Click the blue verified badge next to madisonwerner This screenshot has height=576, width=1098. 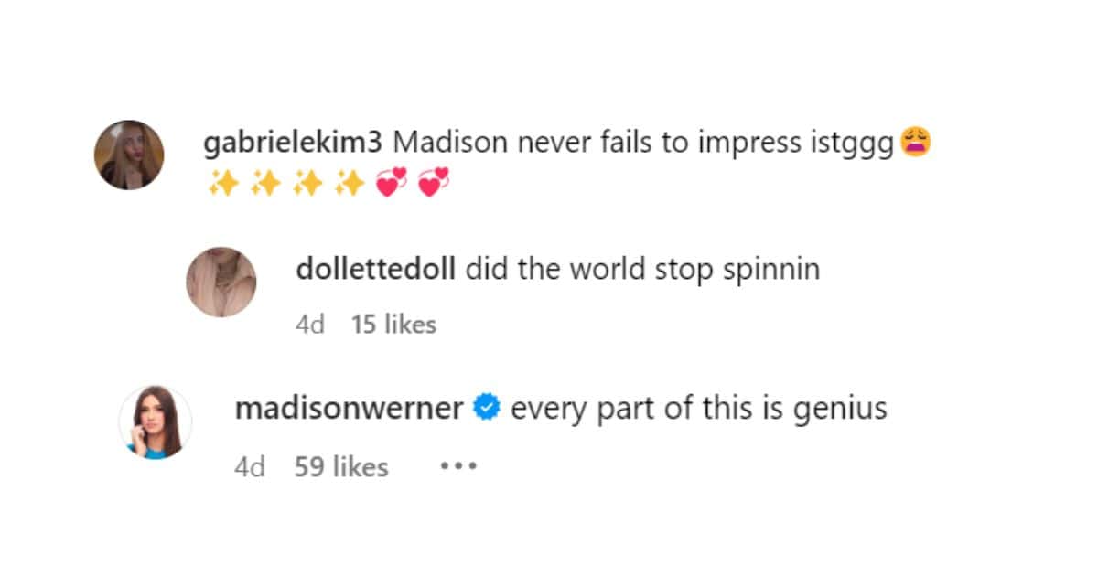(488, 408)
